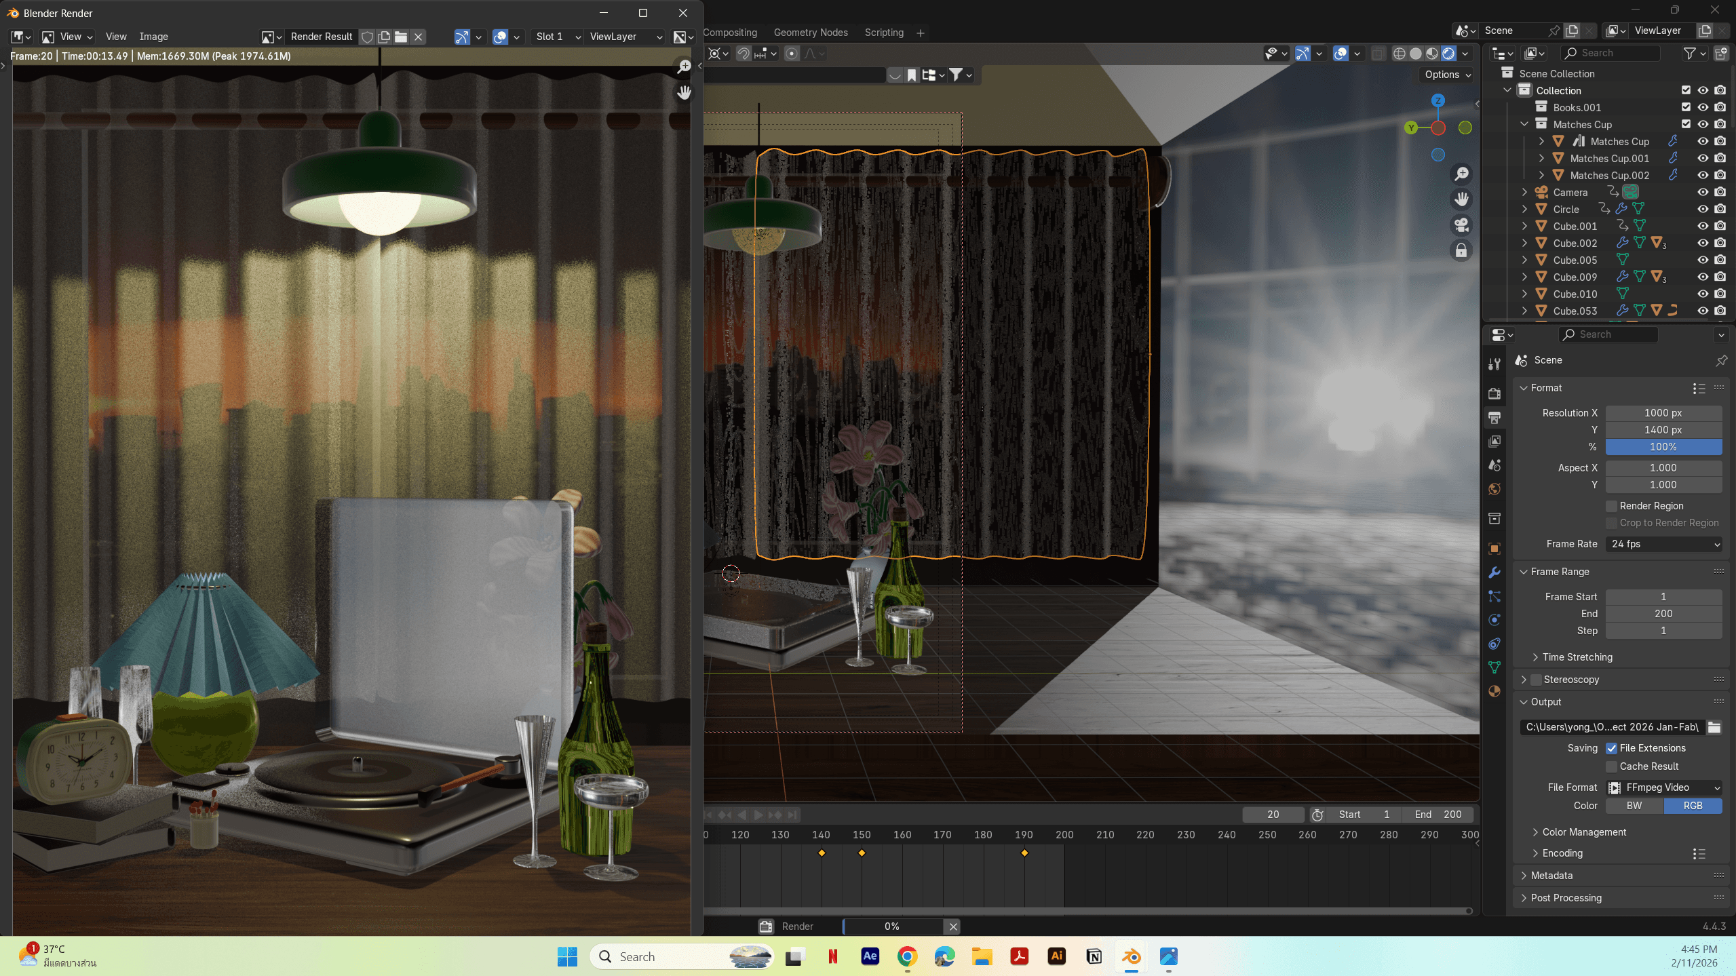Enable the Render Region checkbox
Image resolution: width=1736 pixels, height=976 pixels.
(1612, 506)
